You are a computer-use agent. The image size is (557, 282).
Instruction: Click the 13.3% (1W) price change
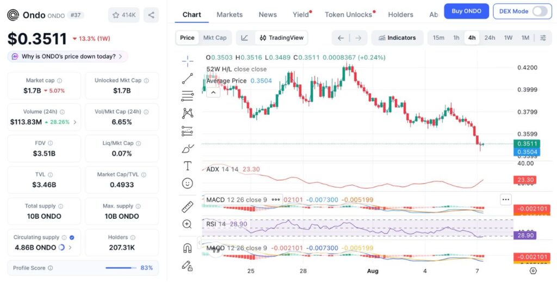pos(91,39)
